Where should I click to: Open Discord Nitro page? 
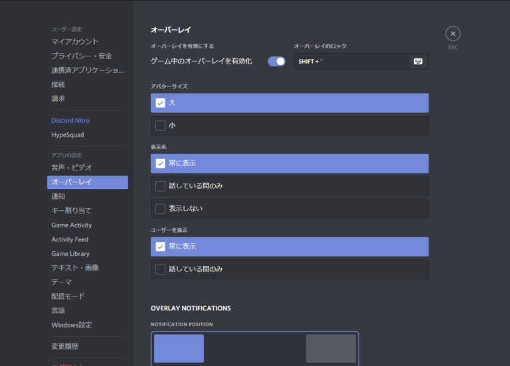click(70, 121)
